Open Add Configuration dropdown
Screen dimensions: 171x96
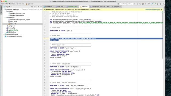pyautogui.click(x=126, y=4)
